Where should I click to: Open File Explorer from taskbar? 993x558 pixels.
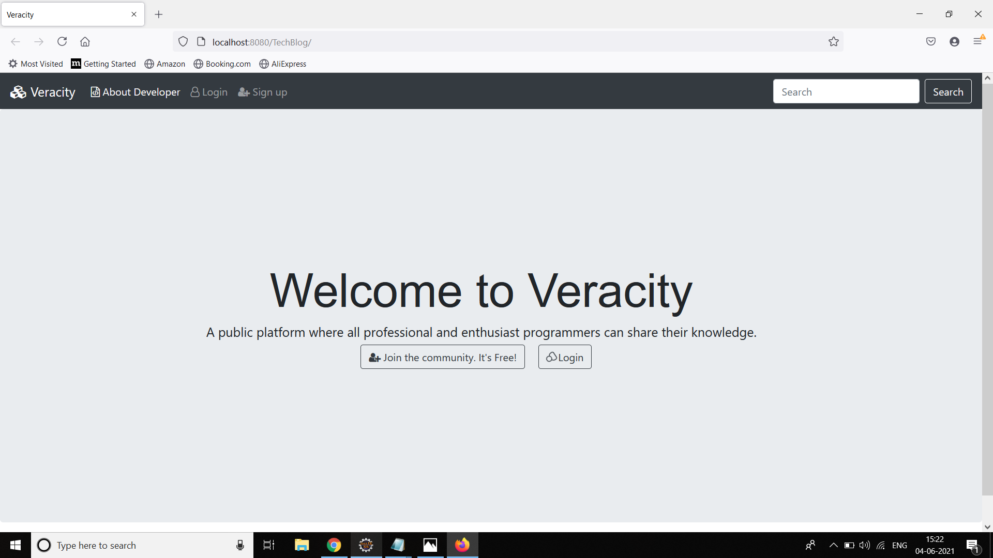[302, 545]
